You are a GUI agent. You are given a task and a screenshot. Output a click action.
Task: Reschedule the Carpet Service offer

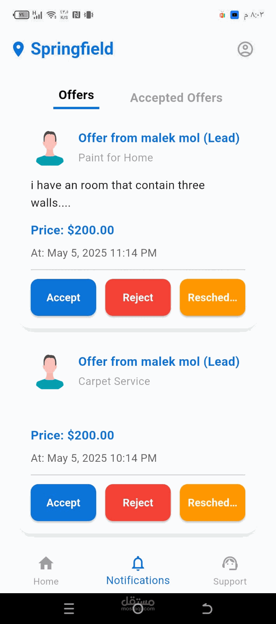pos(213,503)
